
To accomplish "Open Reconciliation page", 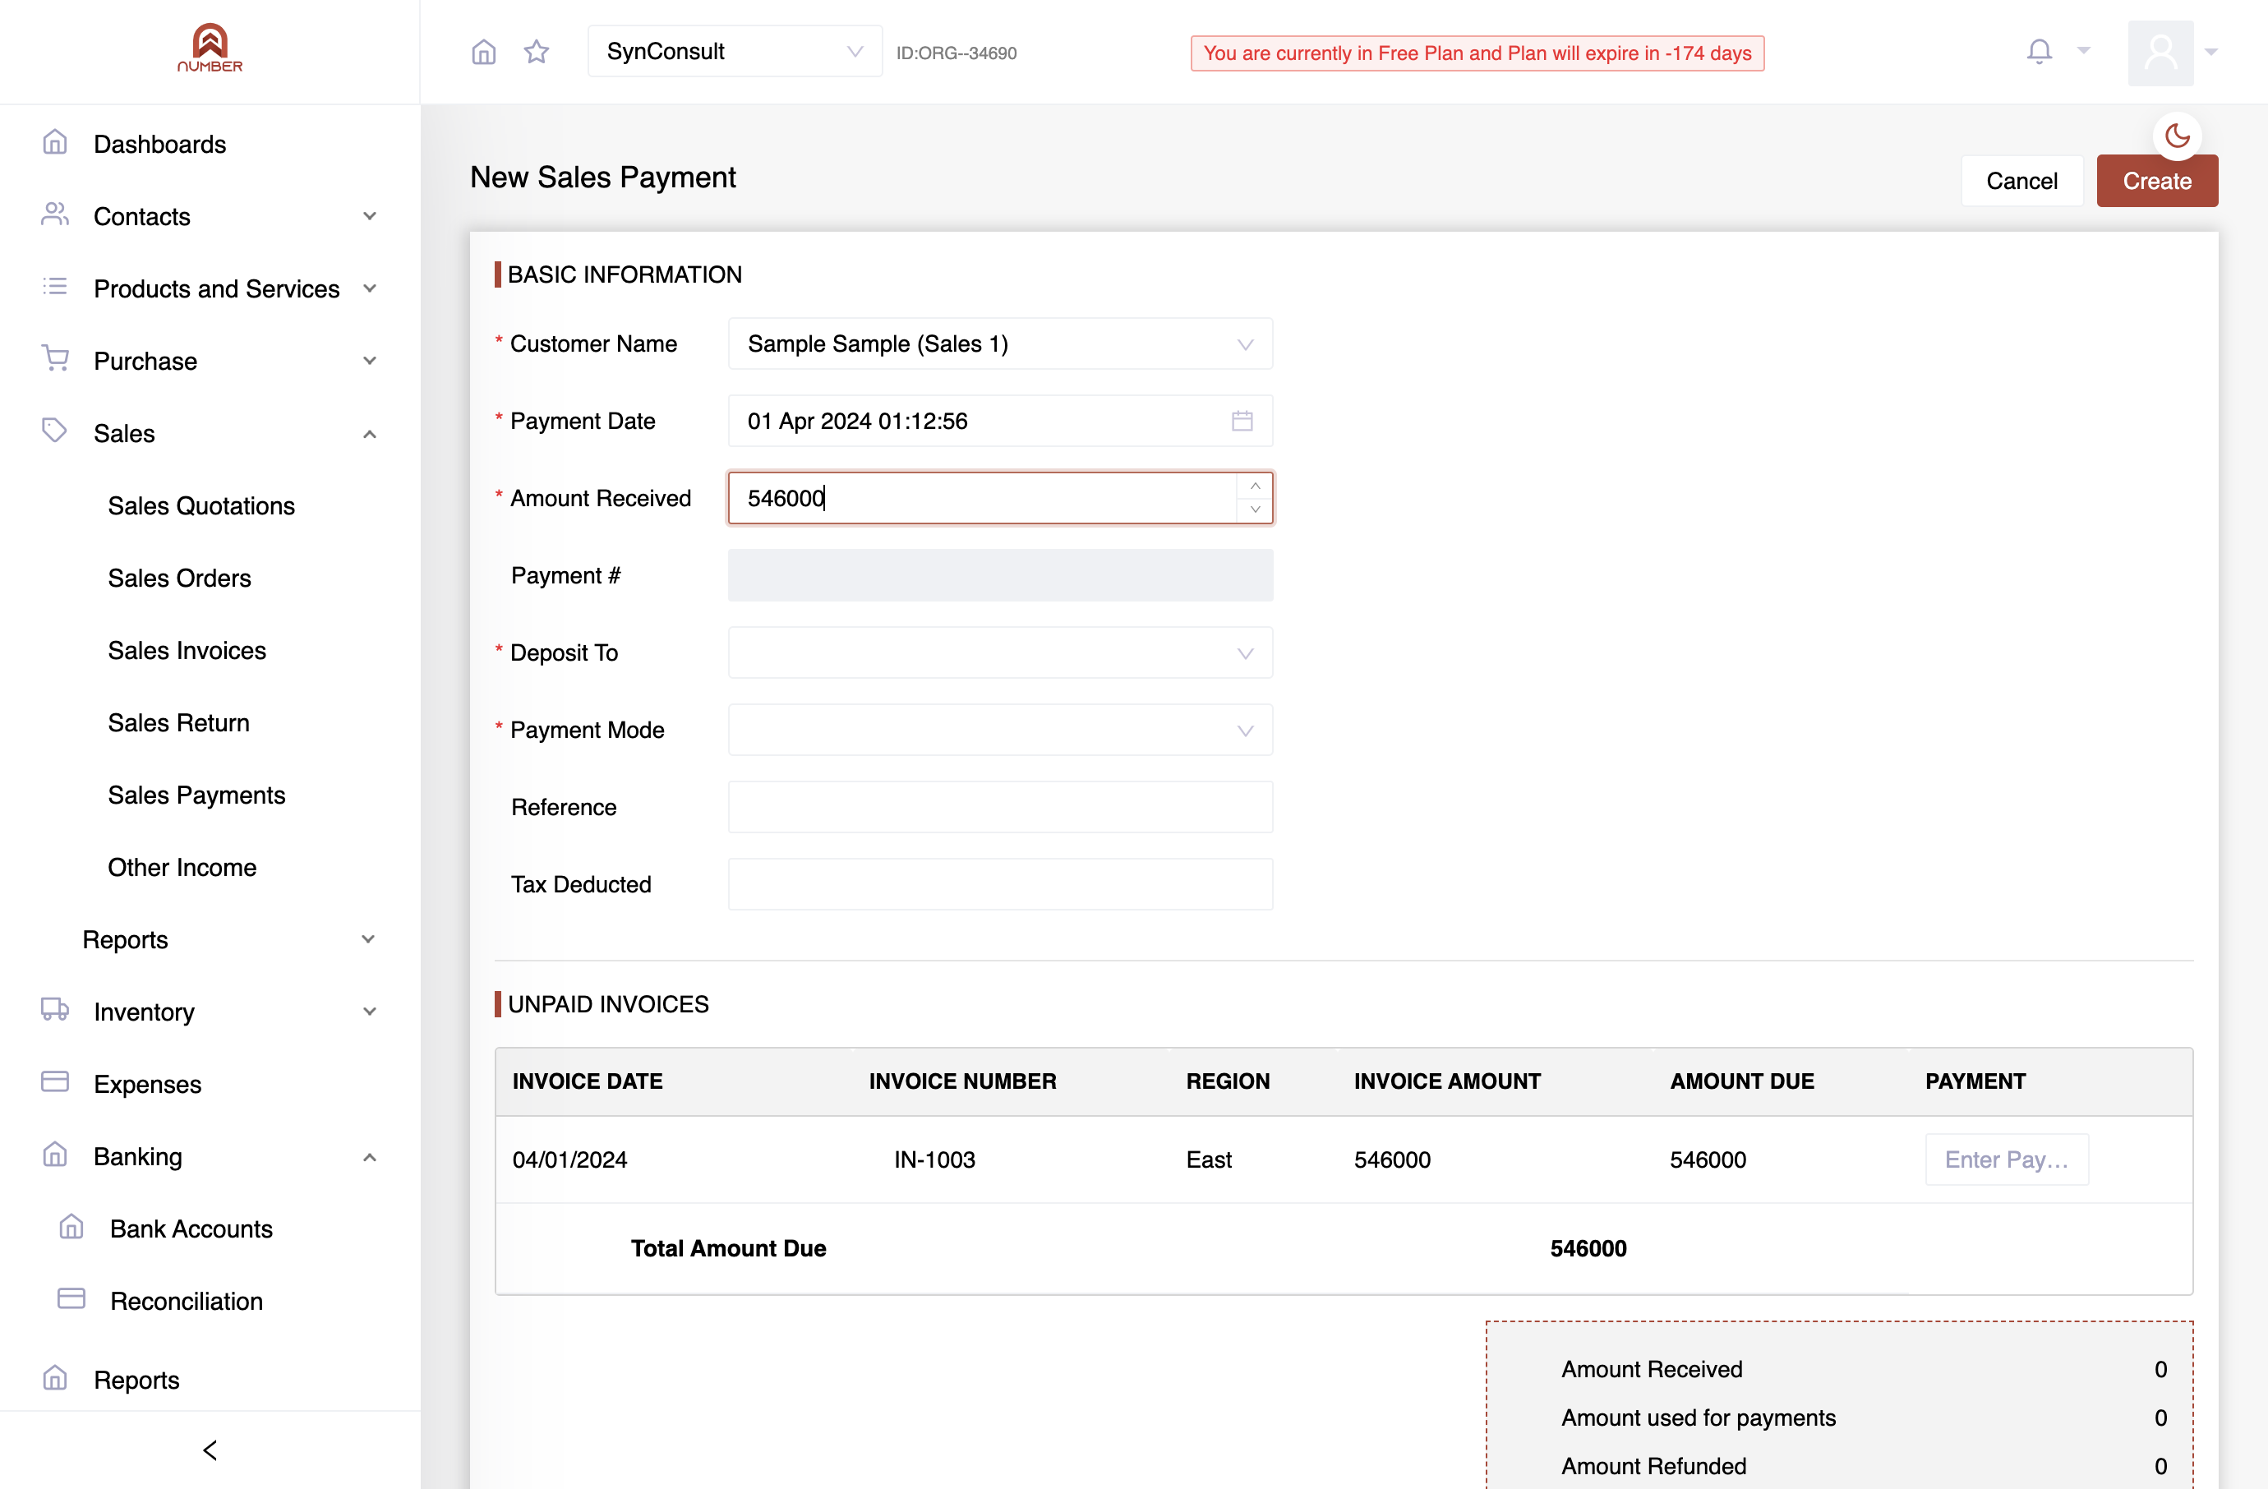I will pos(186,1302).
